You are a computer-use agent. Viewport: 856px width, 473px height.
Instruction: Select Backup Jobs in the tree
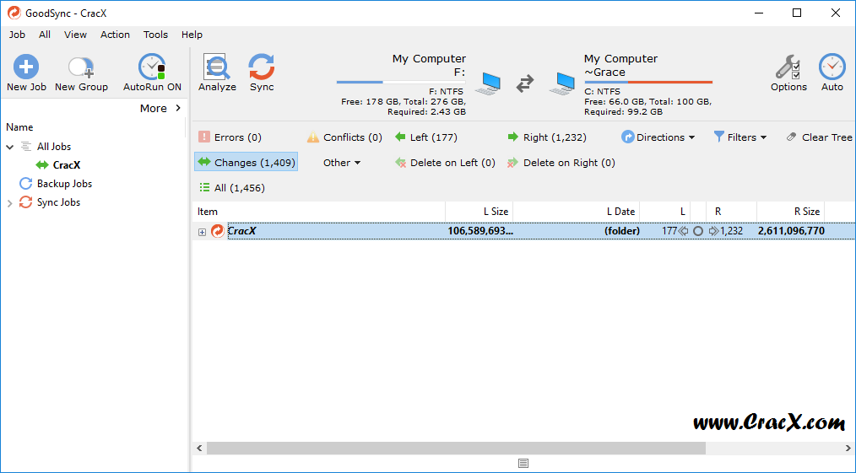64,184
